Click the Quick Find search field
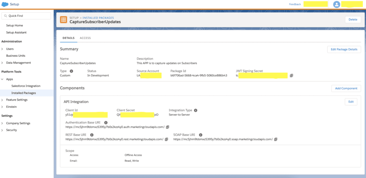 click(x=26, y=16)
